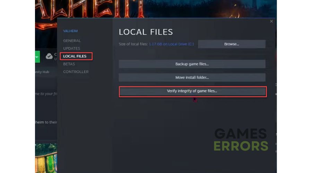312x173 pixels.
Task: Open the BETAS tab
Action: [x=69, y=64]
